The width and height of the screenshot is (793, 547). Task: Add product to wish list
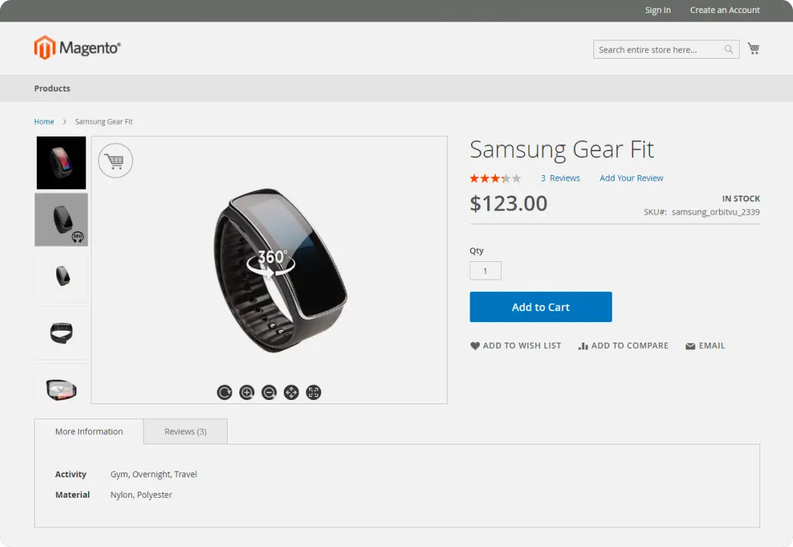click(515, 346)
